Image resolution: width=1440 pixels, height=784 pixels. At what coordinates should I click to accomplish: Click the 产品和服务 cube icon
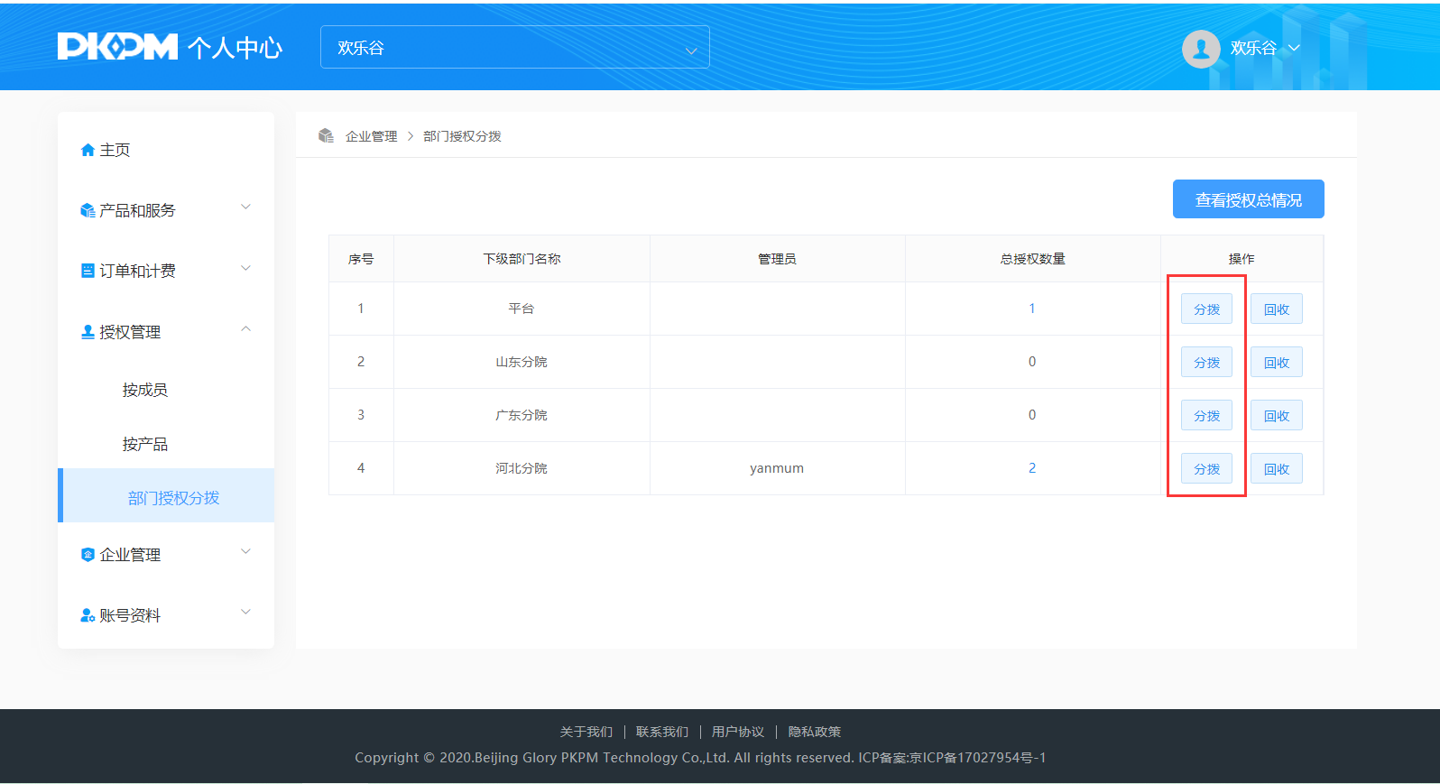click(x=88, y=211)
